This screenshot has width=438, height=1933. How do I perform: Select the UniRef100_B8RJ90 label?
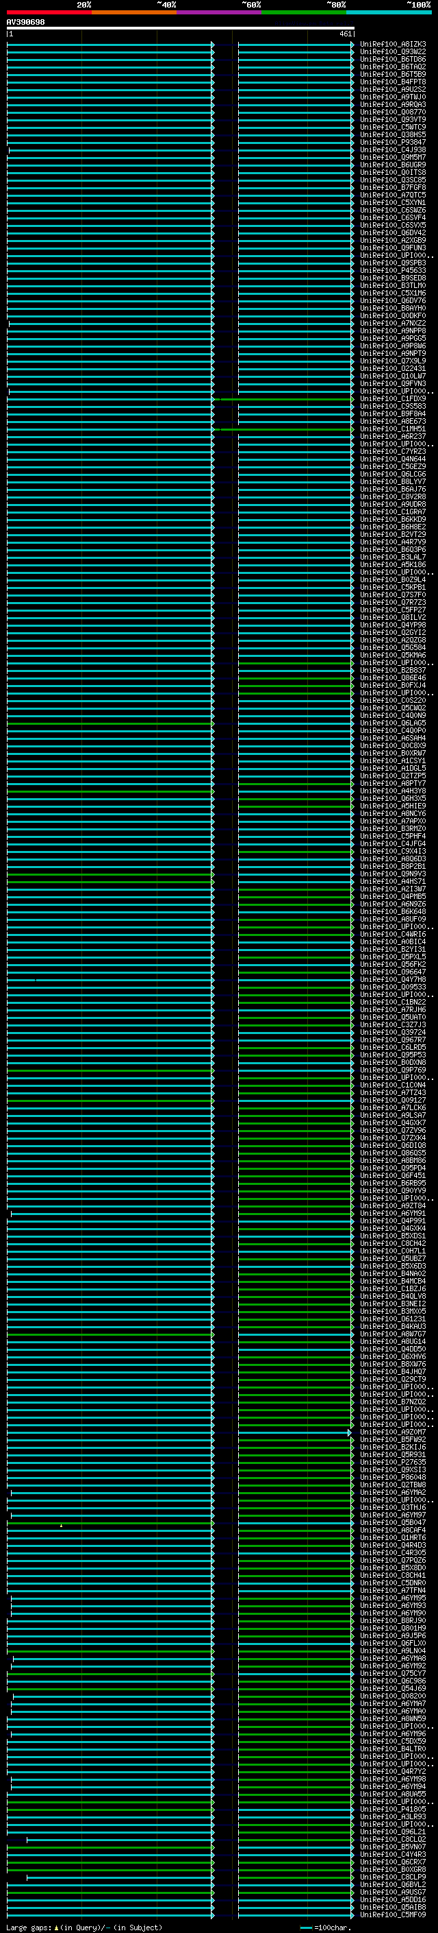(393, 1621)
